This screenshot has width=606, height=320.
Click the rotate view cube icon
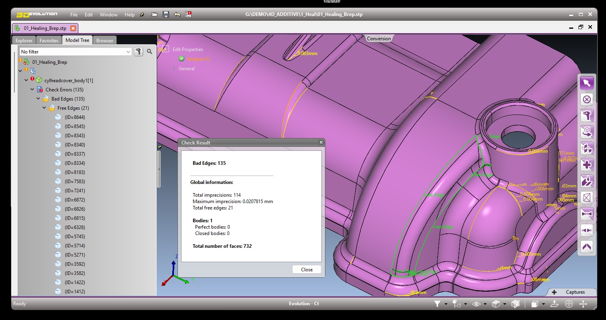coord(586,132)
